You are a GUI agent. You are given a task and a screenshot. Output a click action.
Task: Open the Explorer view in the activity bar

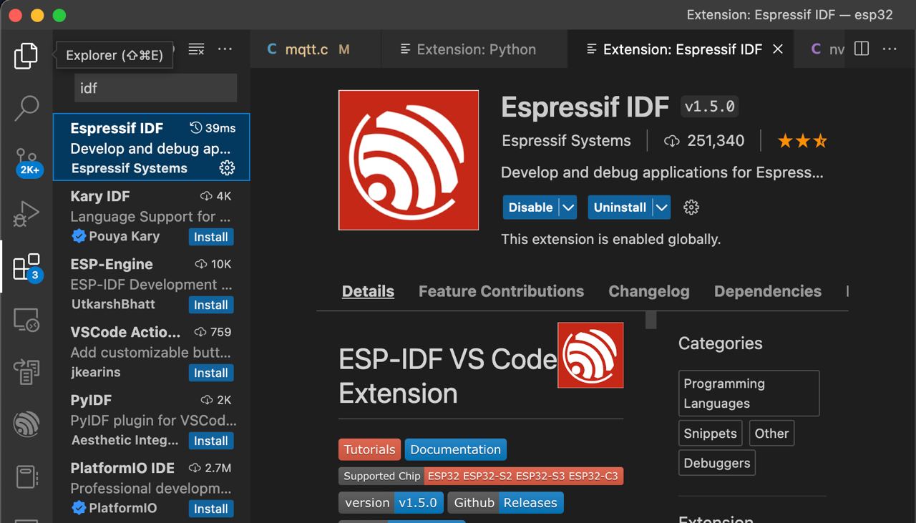click(26, 55)
